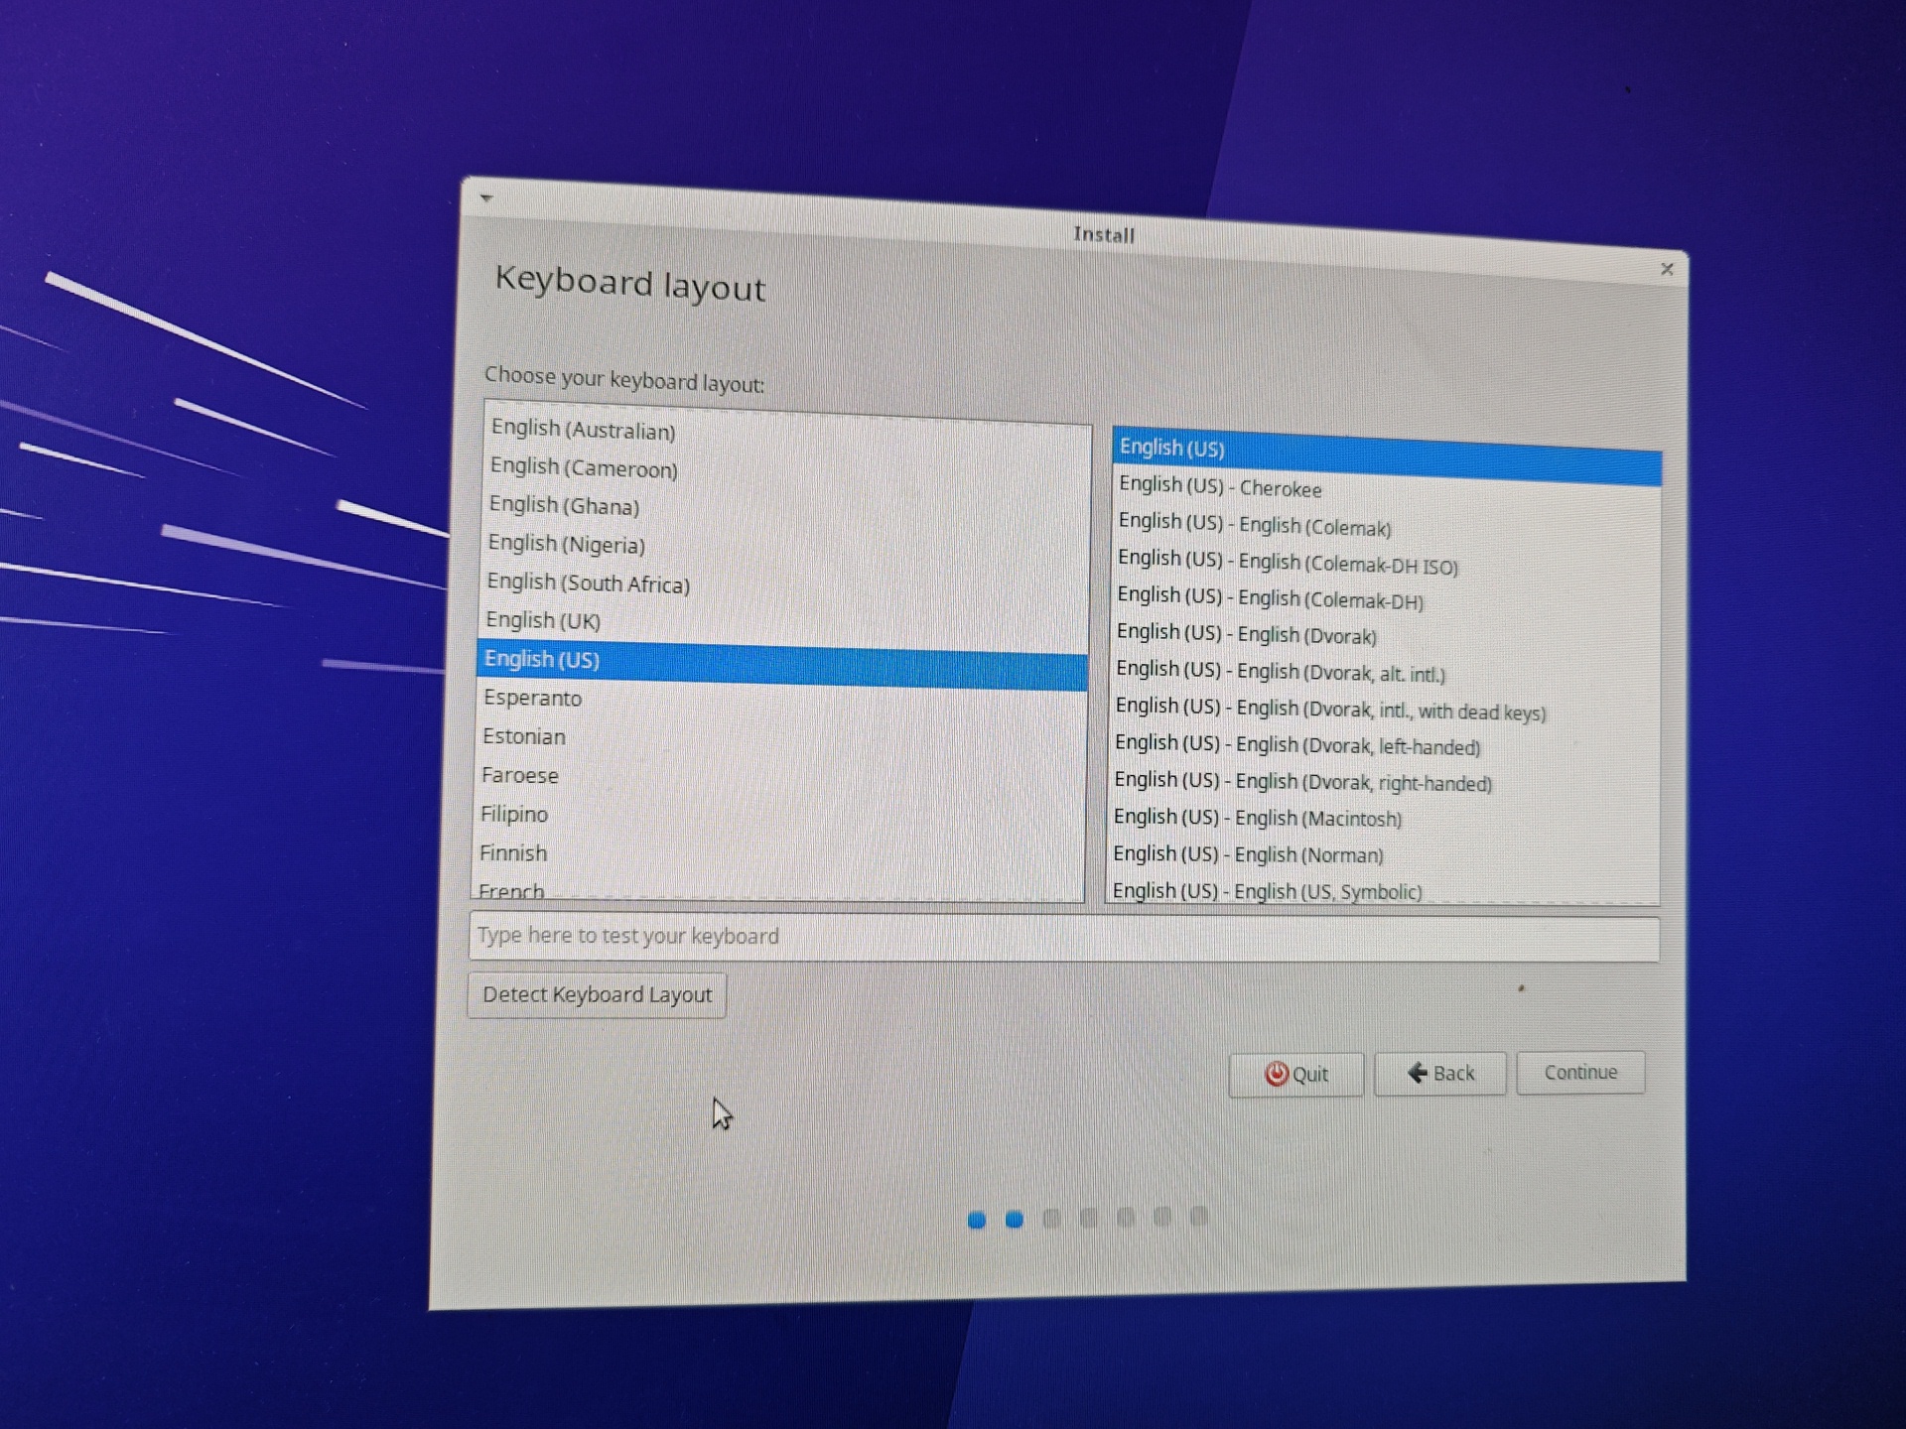Click the keyboard test input field

click(x=1063, y=938)
